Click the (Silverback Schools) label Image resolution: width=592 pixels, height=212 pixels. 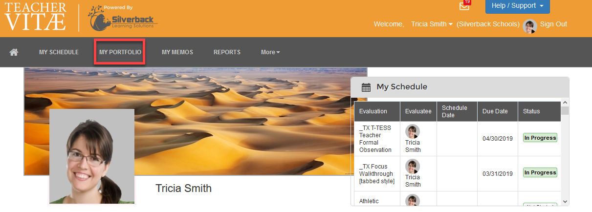pyautogui.click(x=488, y=24)
